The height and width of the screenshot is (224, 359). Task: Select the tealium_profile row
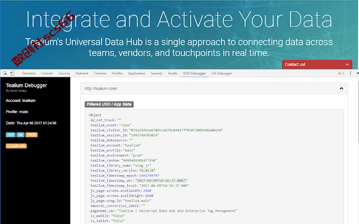[x=113, y=151]
